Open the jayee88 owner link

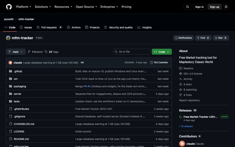(9, 19)
